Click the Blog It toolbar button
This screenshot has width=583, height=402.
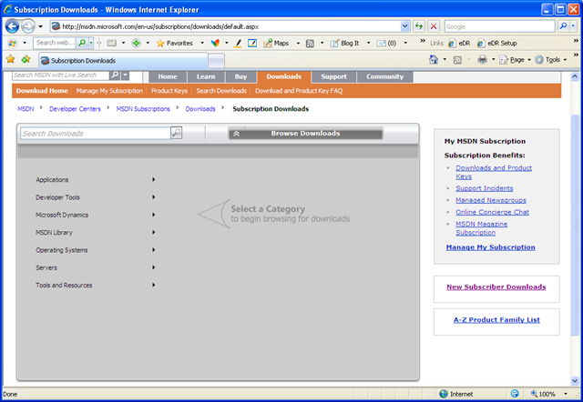coord(345,43)
